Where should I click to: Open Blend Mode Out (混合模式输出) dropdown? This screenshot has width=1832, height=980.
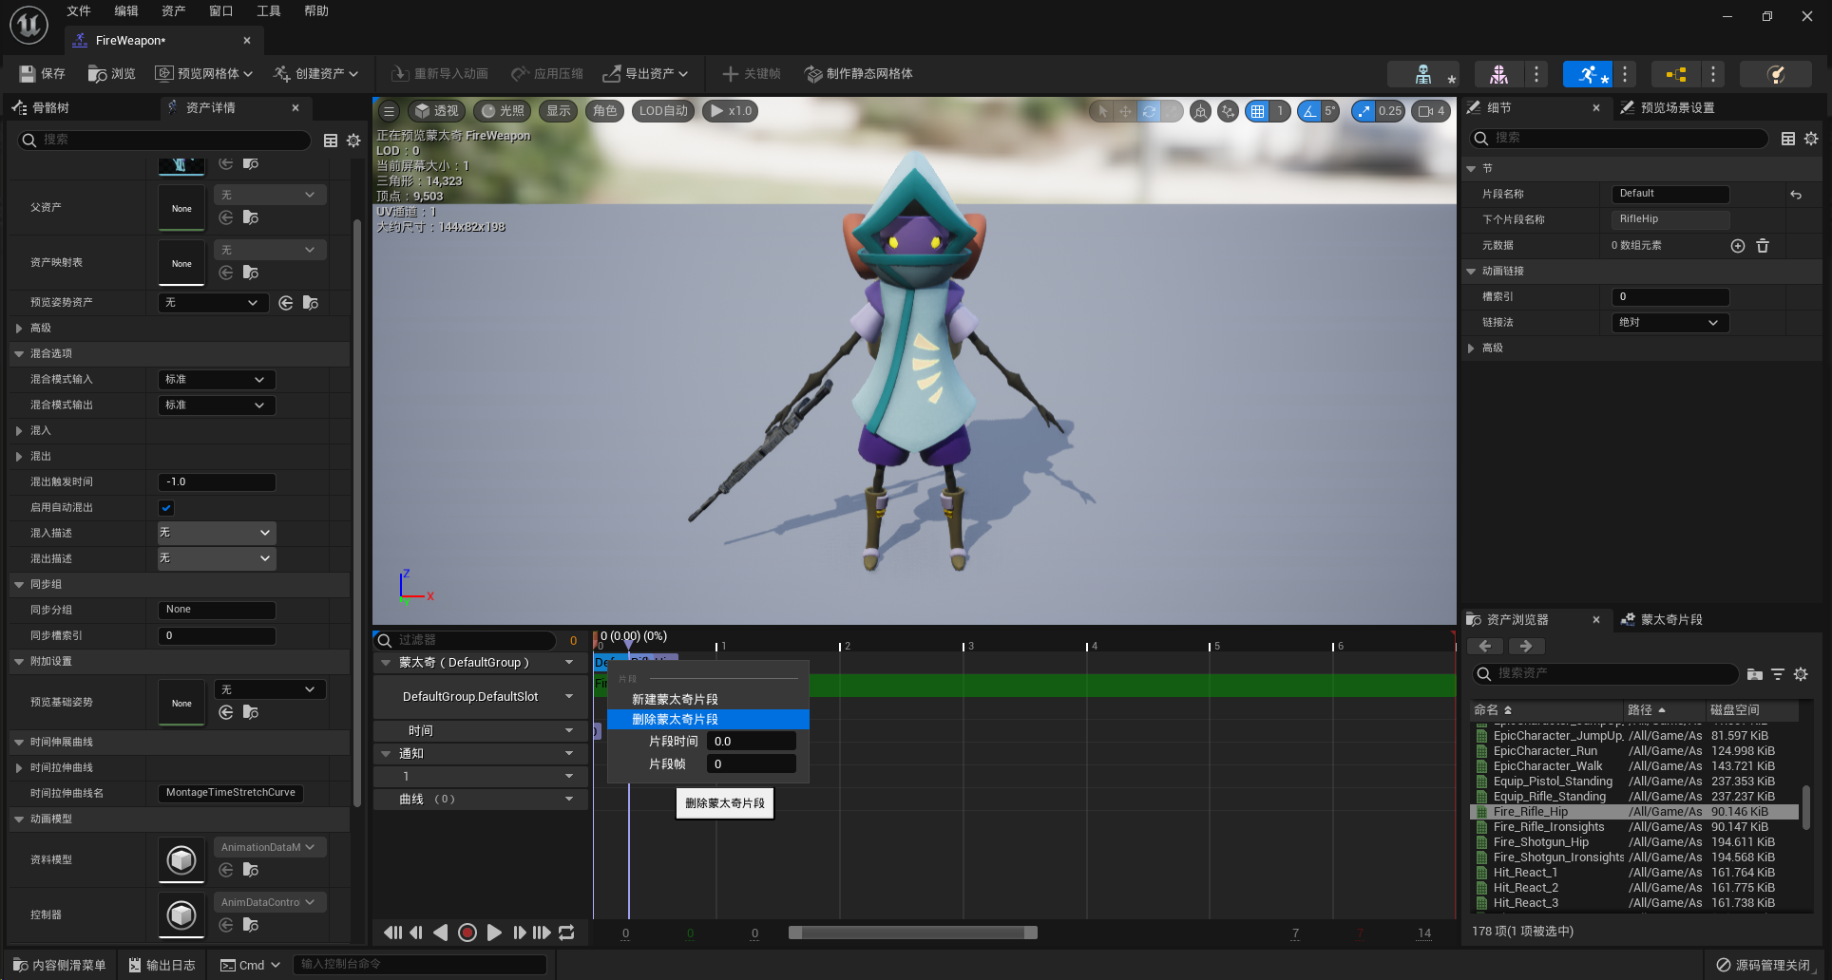[x=217, y=405]
